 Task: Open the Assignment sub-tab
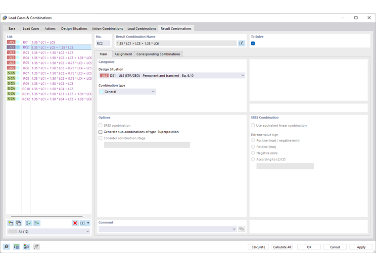pyautogui.click(x=123, y=54)
